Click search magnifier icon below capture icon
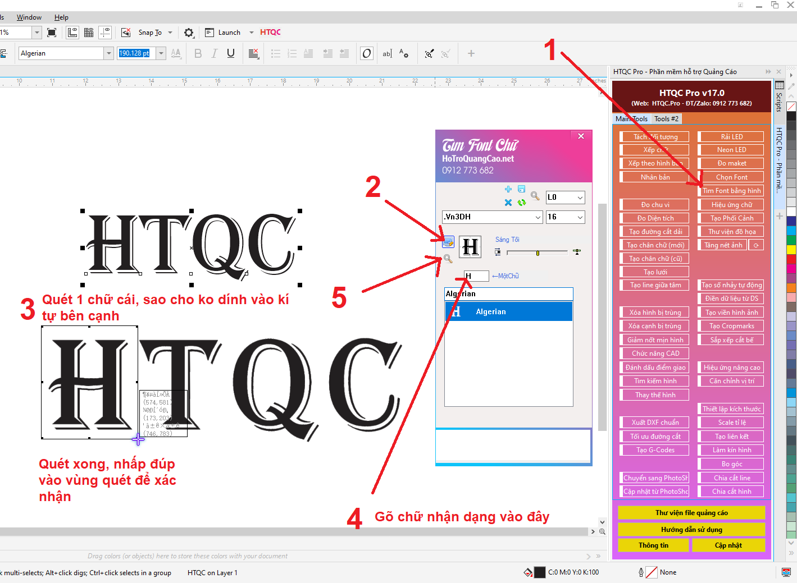This screenshot has width=797, height=583. 448,259
